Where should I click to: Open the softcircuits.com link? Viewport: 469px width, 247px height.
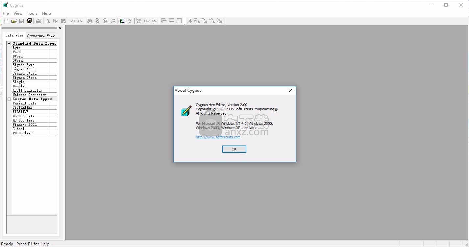[x=218, y=137]
